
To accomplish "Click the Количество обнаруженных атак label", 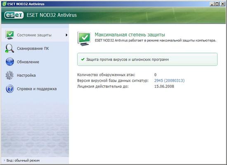I will tap(106, 75).
